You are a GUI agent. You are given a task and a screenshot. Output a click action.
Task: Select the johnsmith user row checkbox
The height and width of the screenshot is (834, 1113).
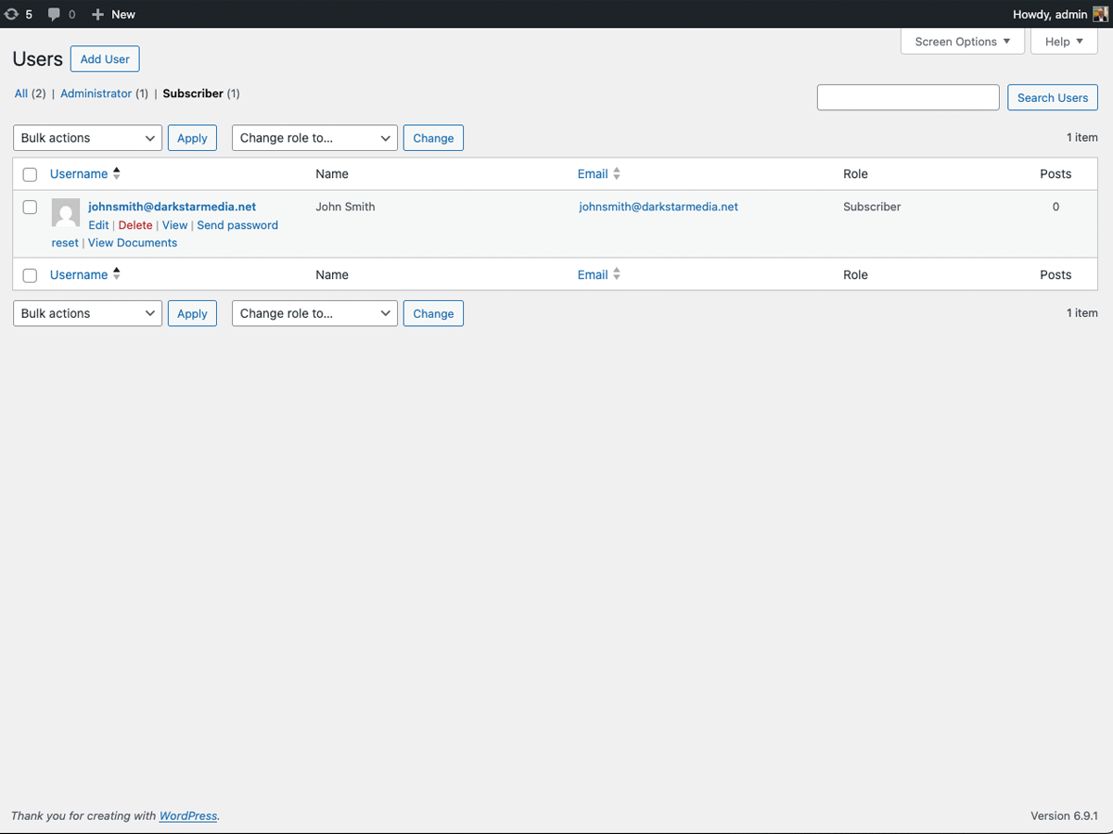coord(30,208)
